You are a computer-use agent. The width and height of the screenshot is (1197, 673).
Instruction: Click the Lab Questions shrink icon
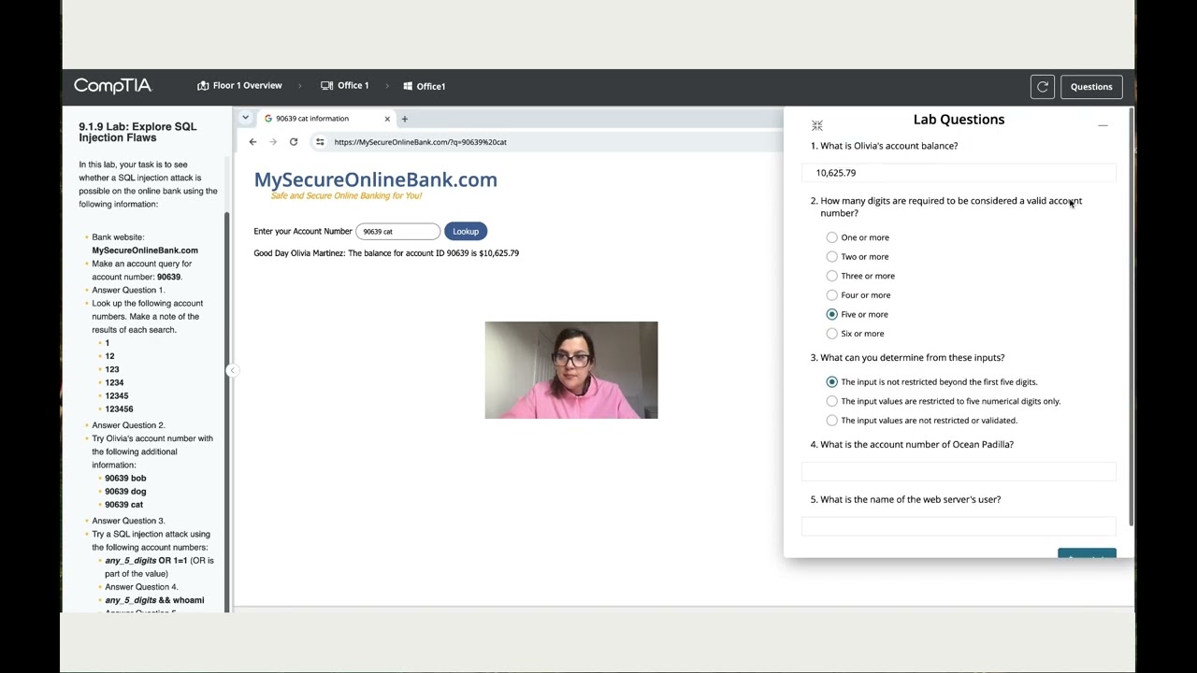[x=817, y=125]
